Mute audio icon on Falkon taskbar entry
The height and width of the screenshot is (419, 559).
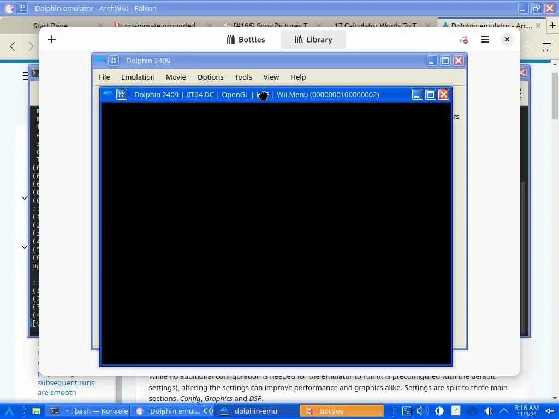tap(208, 411)
